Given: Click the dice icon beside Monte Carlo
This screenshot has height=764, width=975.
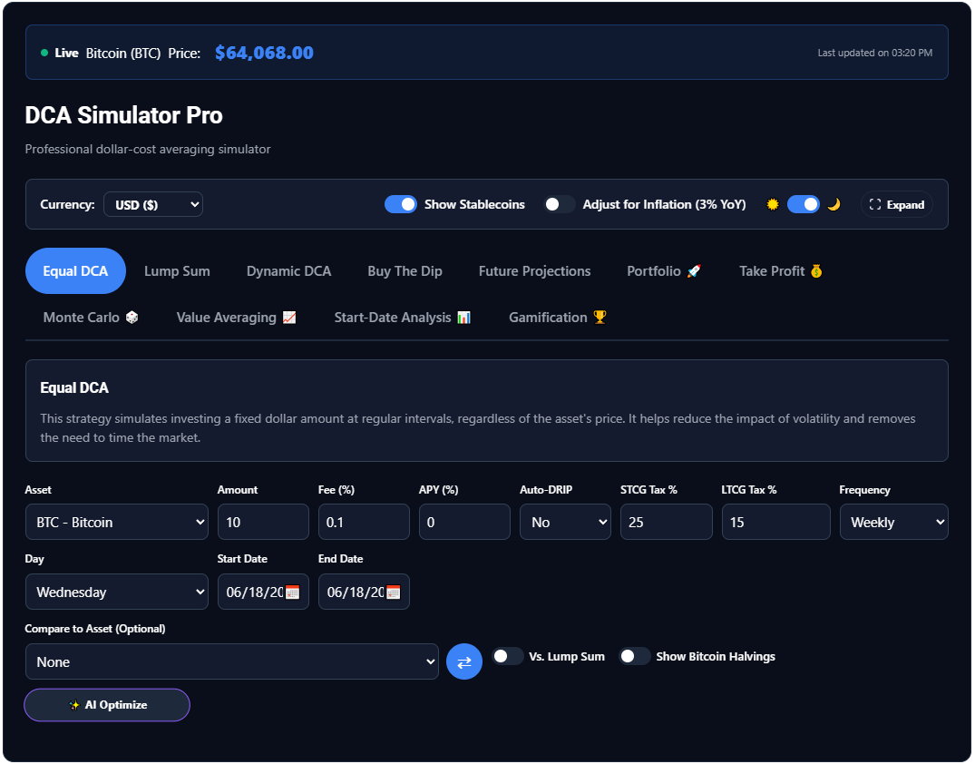Looking at the screenshot, I should pyautogui.click(x=132, y=318).
